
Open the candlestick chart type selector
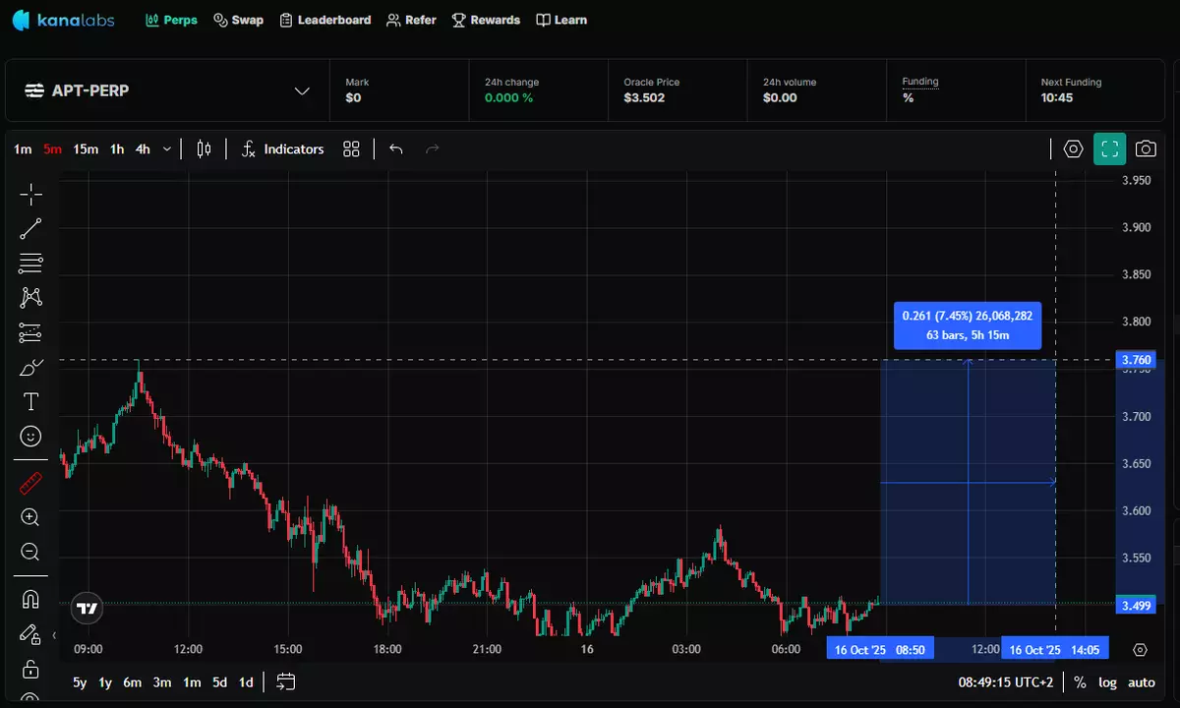point(204,149)
